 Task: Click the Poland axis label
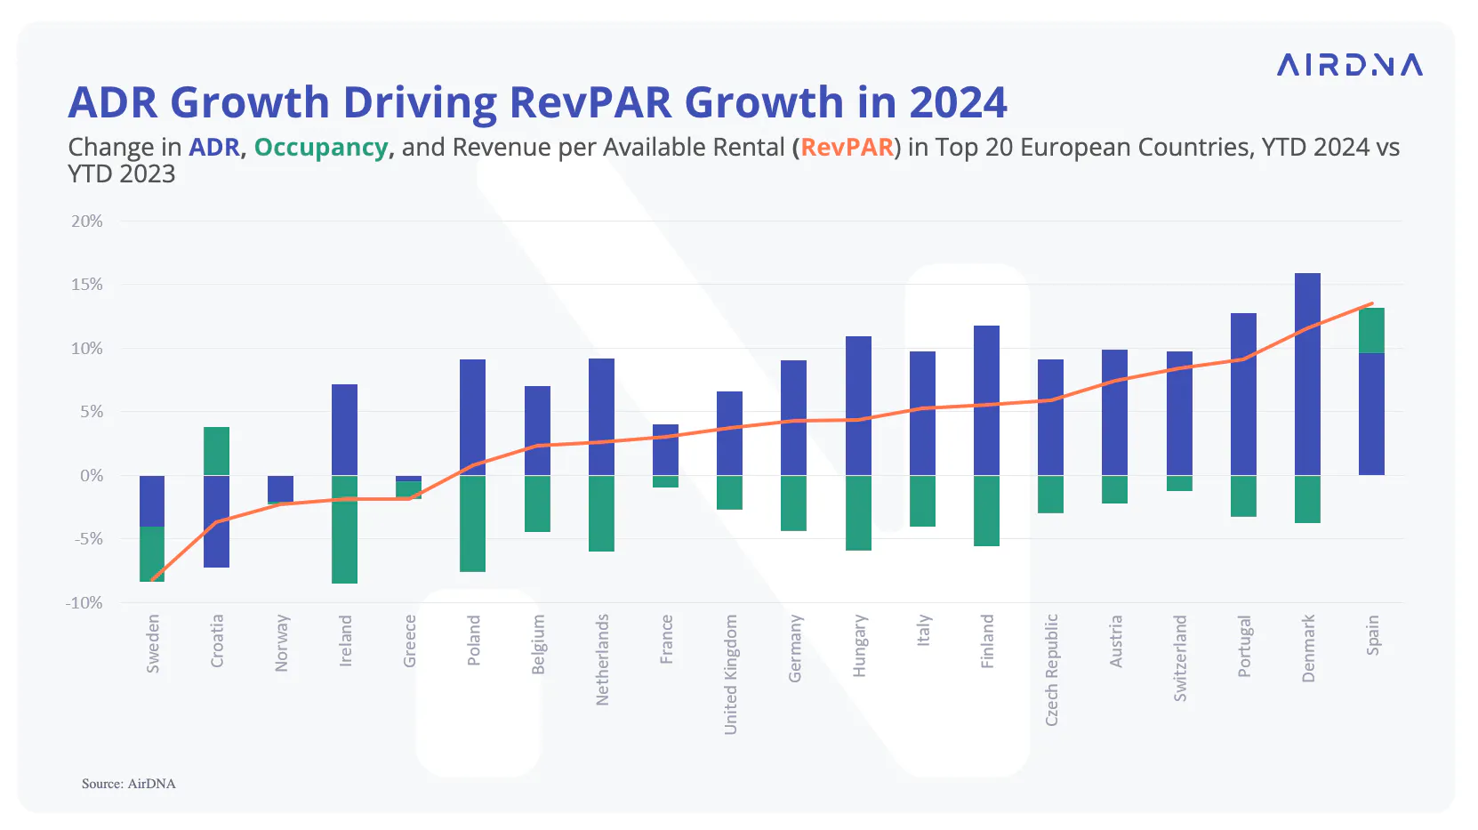[474, 640]
